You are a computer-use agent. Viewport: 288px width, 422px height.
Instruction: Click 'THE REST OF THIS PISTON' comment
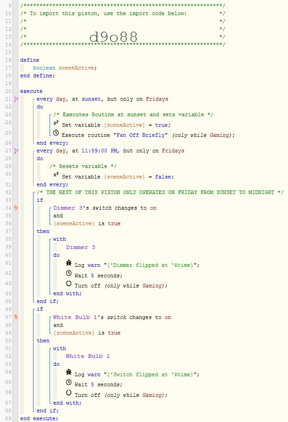tap(160, 192)
